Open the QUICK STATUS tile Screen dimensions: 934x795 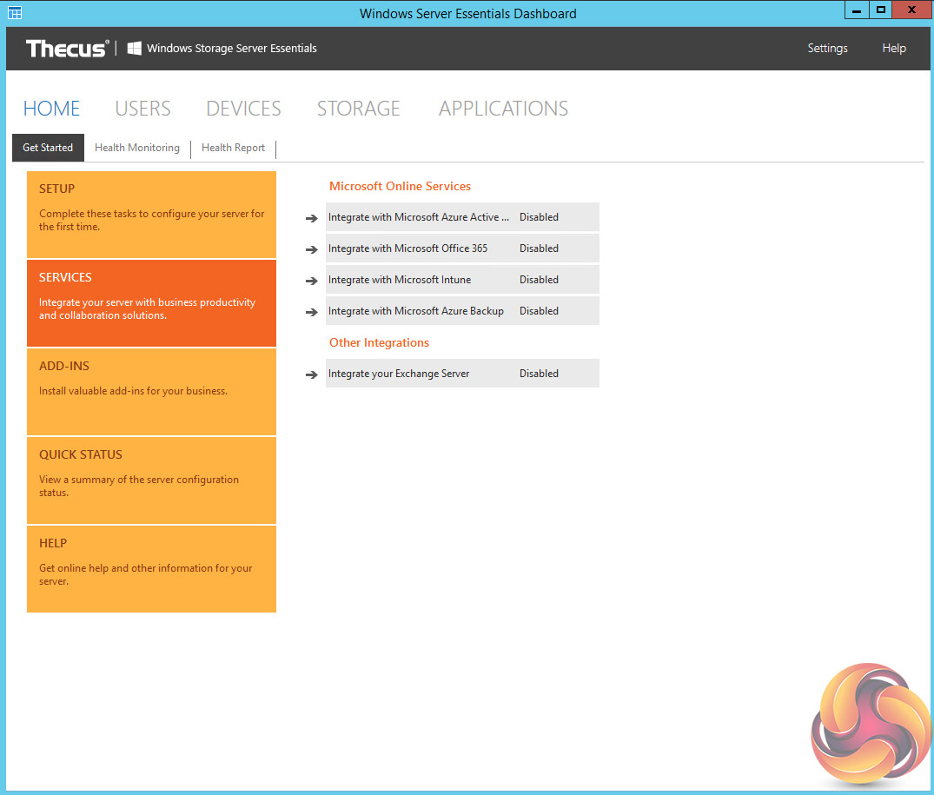click(x=151, y=480)
